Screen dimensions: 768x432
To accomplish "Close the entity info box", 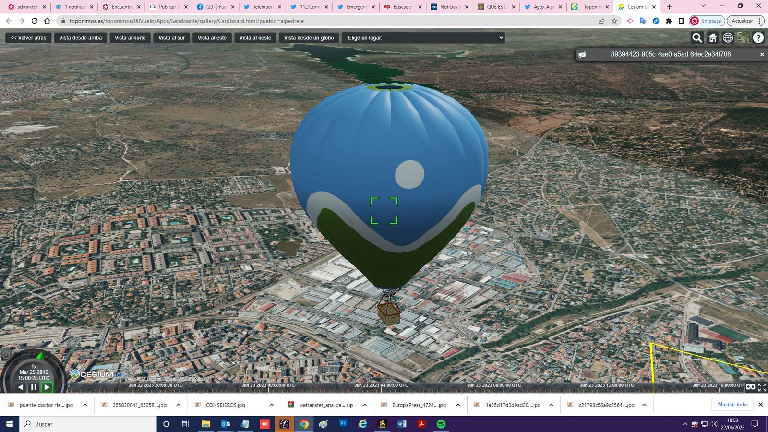I will (x=762, y=55).
